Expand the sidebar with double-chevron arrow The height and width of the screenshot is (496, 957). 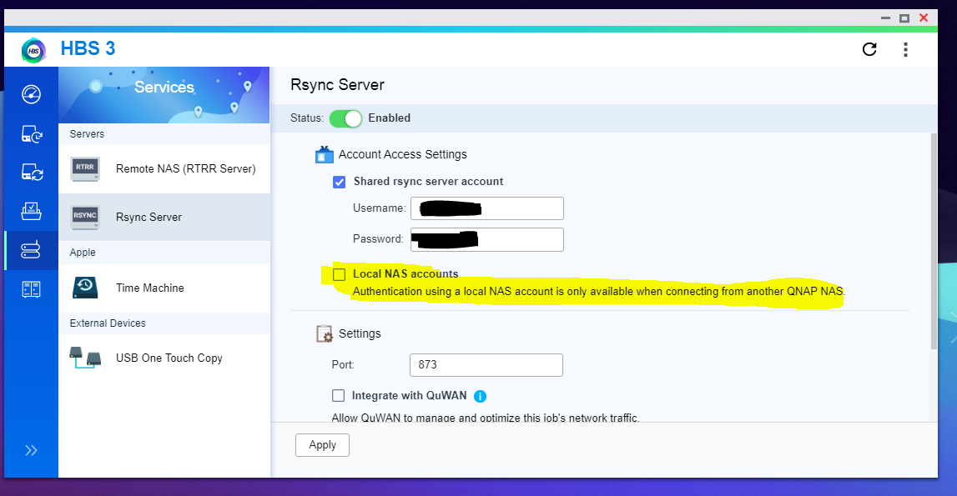pyautogui.click(x=31, y=451)
